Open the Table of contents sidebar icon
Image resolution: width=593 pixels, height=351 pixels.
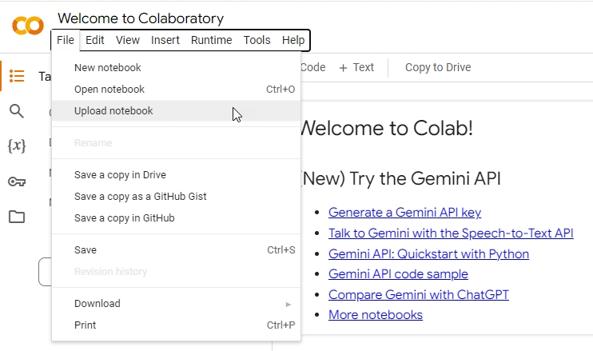tap(17, 76)
